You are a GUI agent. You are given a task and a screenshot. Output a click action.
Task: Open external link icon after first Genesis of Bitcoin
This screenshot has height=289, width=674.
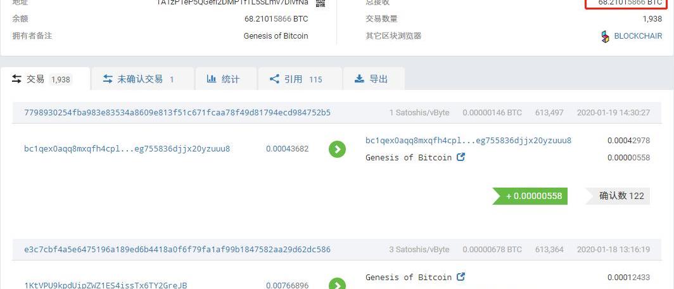(x=461, y=157)
